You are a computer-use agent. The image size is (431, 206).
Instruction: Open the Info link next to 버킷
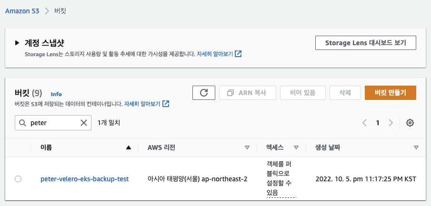[56, 94]
